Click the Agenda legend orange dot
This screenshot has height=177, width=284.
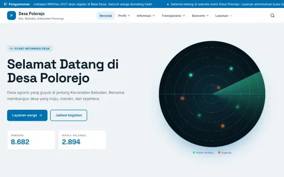coord(219,153)
